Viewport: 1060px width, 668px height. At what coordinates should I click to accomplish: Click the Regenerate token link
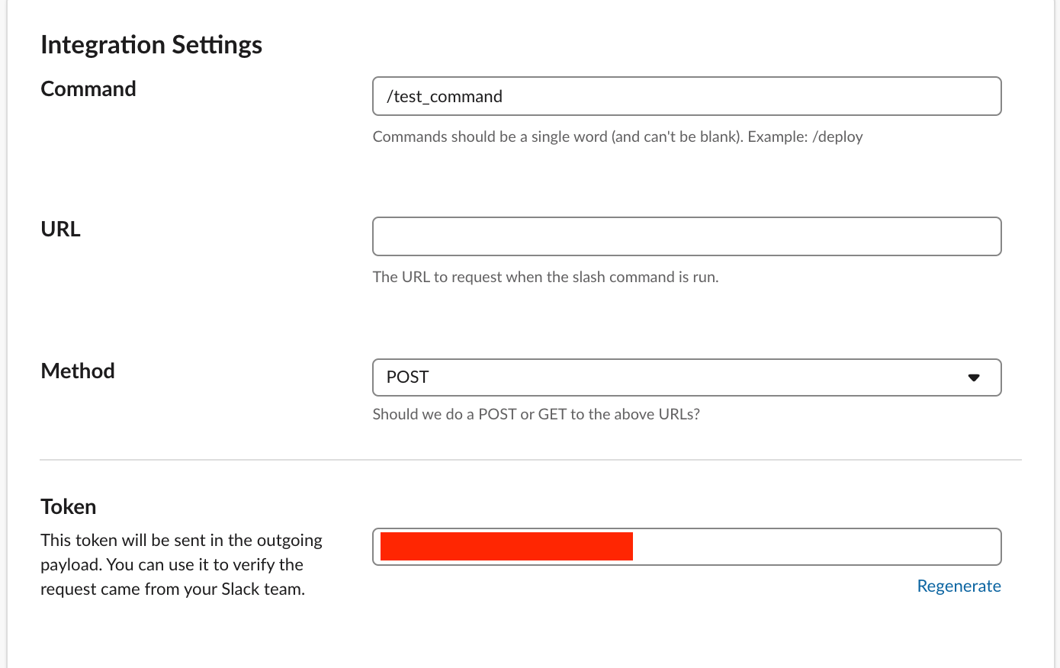(959, 586)
